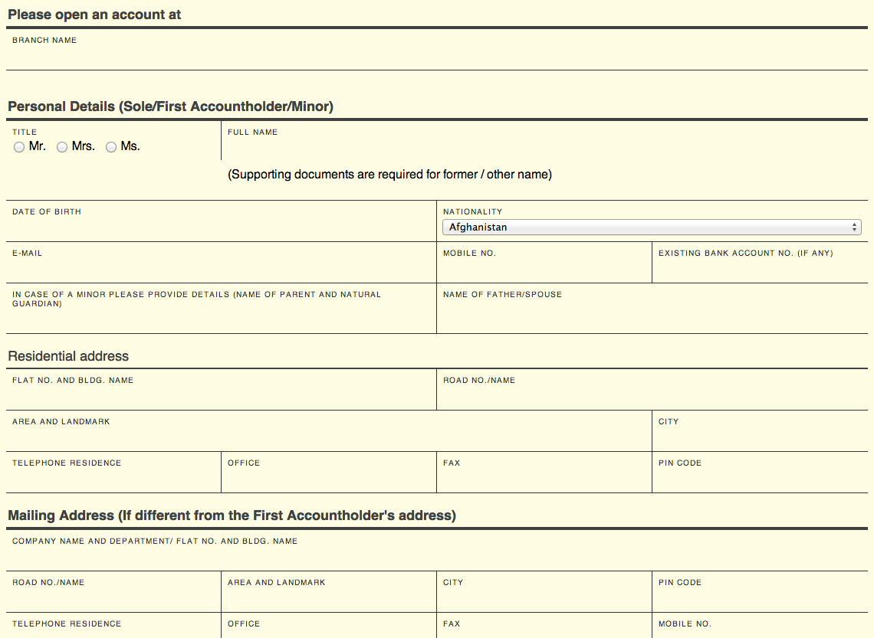Select the E-mail input field
This screenshot has height=638, width=874.
click(x=221, y=270)
